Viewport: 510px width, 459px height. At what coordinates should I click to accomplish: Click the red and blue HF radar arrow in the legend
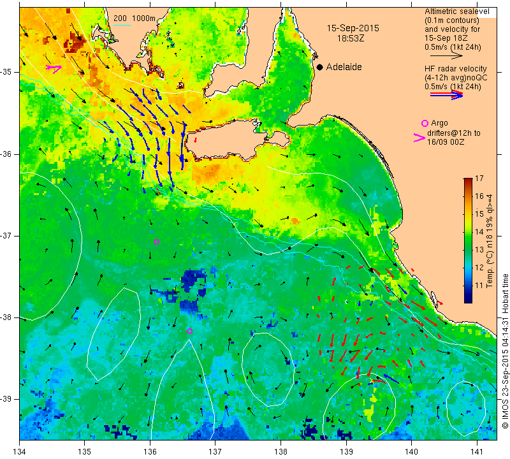point(446,94)
